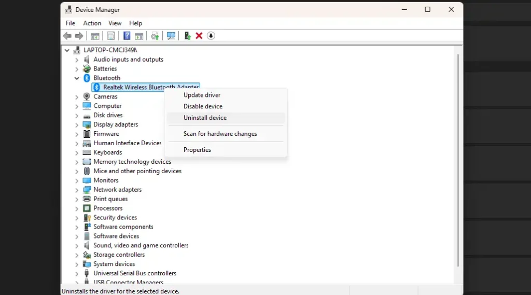This screenshot has height=295, width=531.
Task: Open the Help menu
Action: click(x=135, y=23)
